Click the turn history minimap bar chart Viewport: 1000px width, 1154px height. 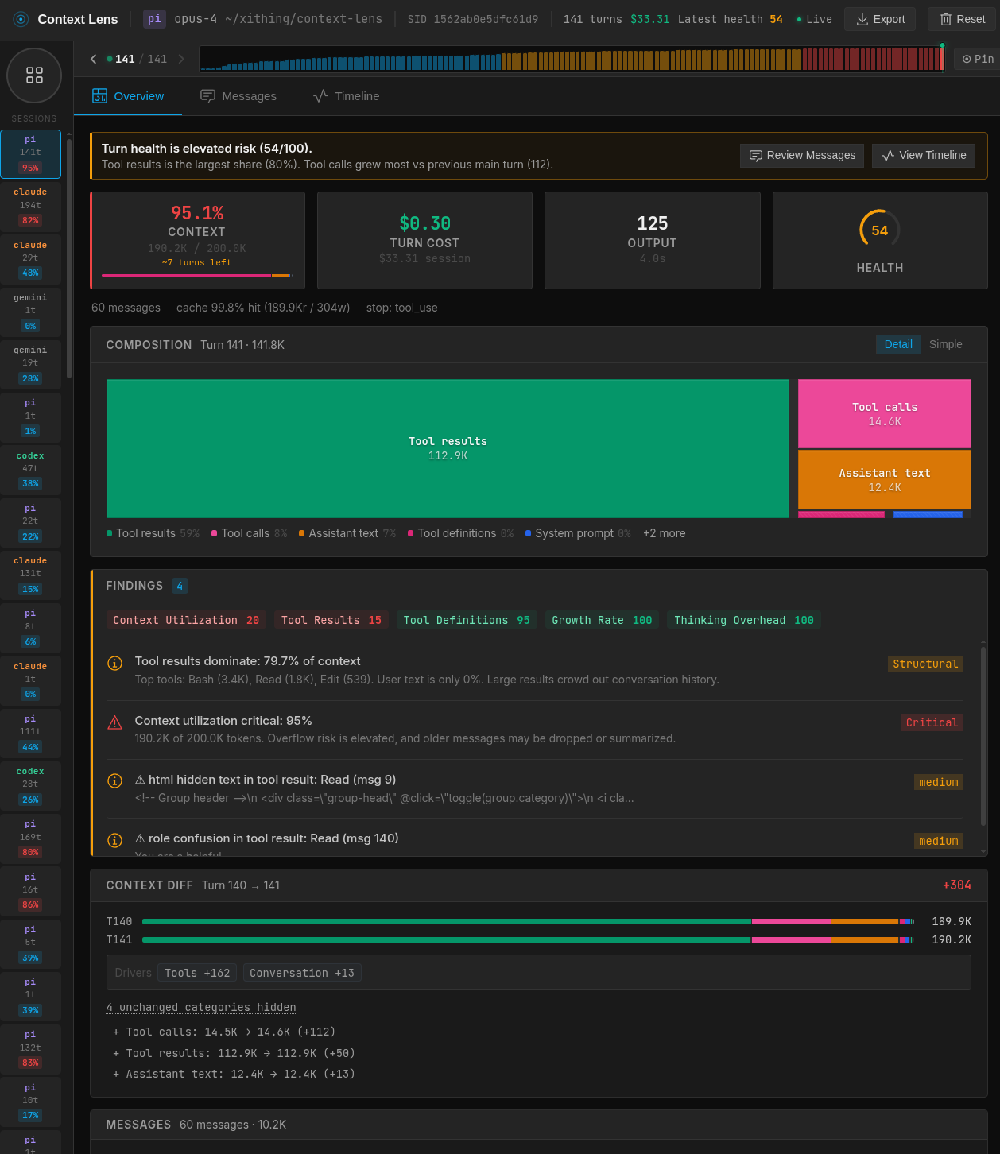[x=572, y=59]
